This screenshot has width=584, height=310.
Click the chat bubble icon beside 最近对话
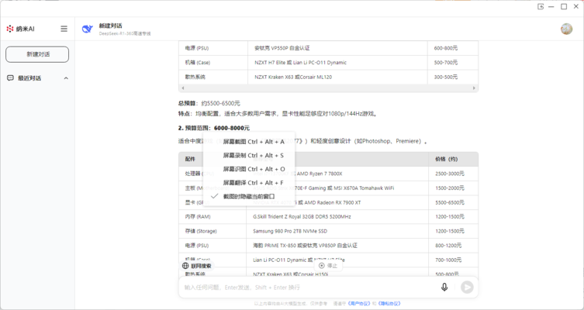pyautogui.click(x=11, y=78)
